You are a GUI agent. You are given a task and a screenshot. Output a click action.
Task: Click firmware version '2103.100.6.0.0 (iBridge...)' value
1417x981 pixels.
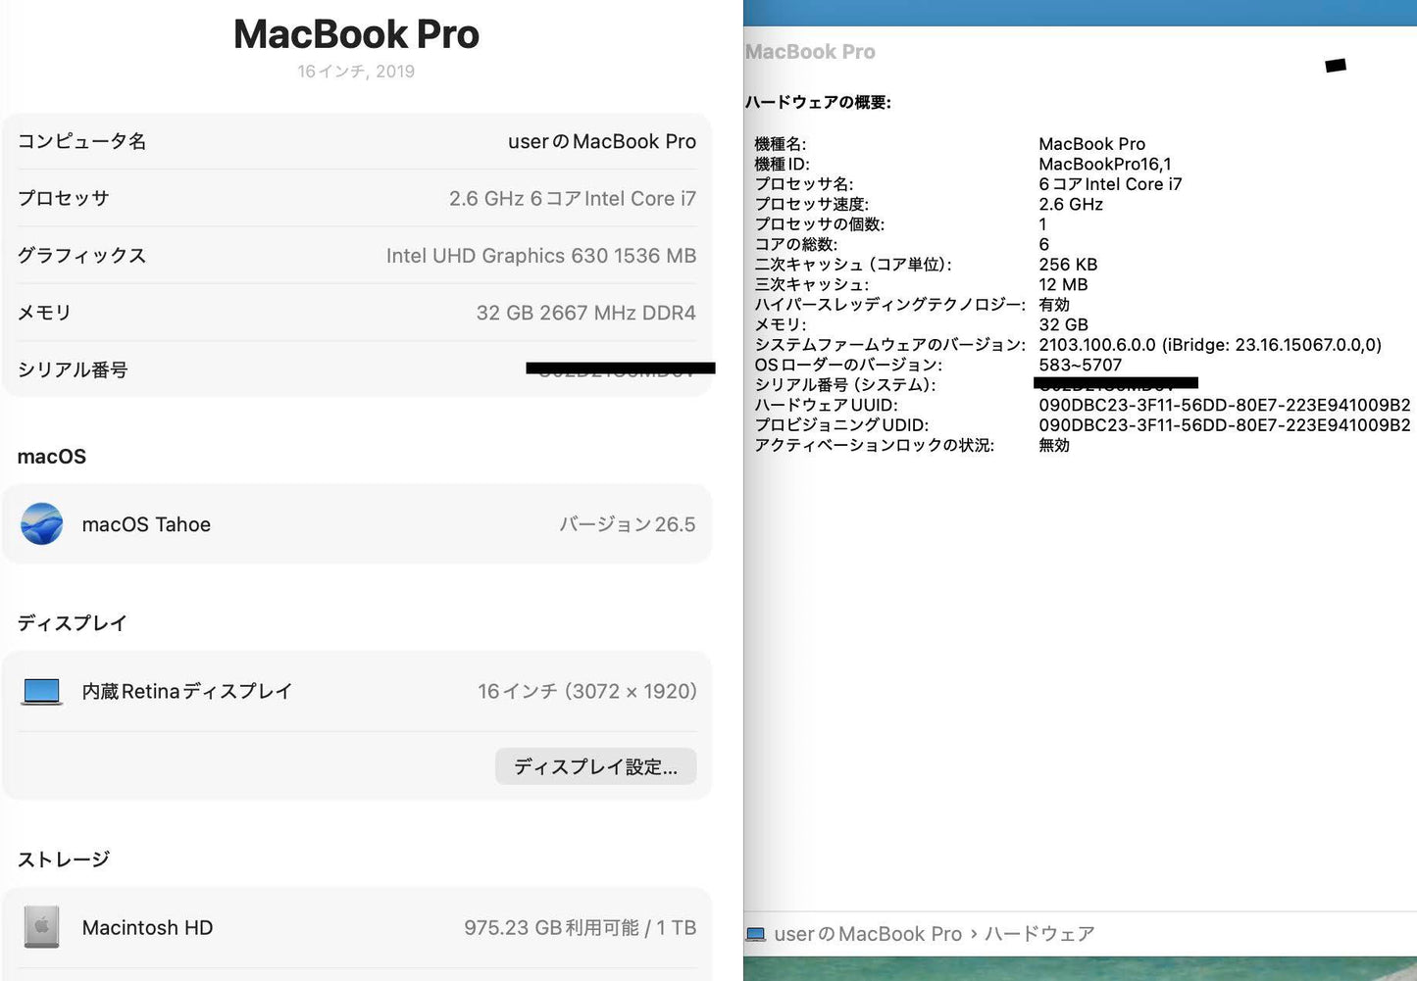click(1210, 345)
